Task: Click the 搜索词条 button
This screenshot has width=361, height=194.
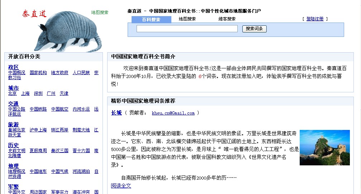Action: (255, 29)
